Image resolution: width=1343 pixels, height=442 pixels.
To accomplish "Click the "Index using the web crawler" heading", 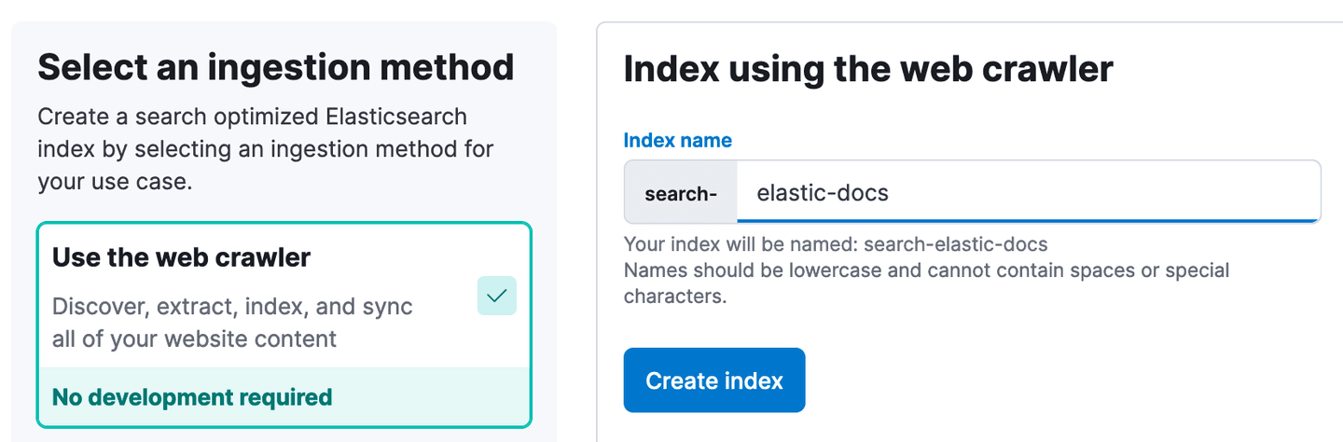I will tap(868, 69).
